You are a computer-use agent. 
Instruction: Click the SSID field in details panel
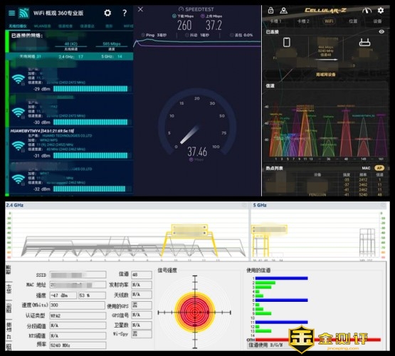tap(78, 275)
